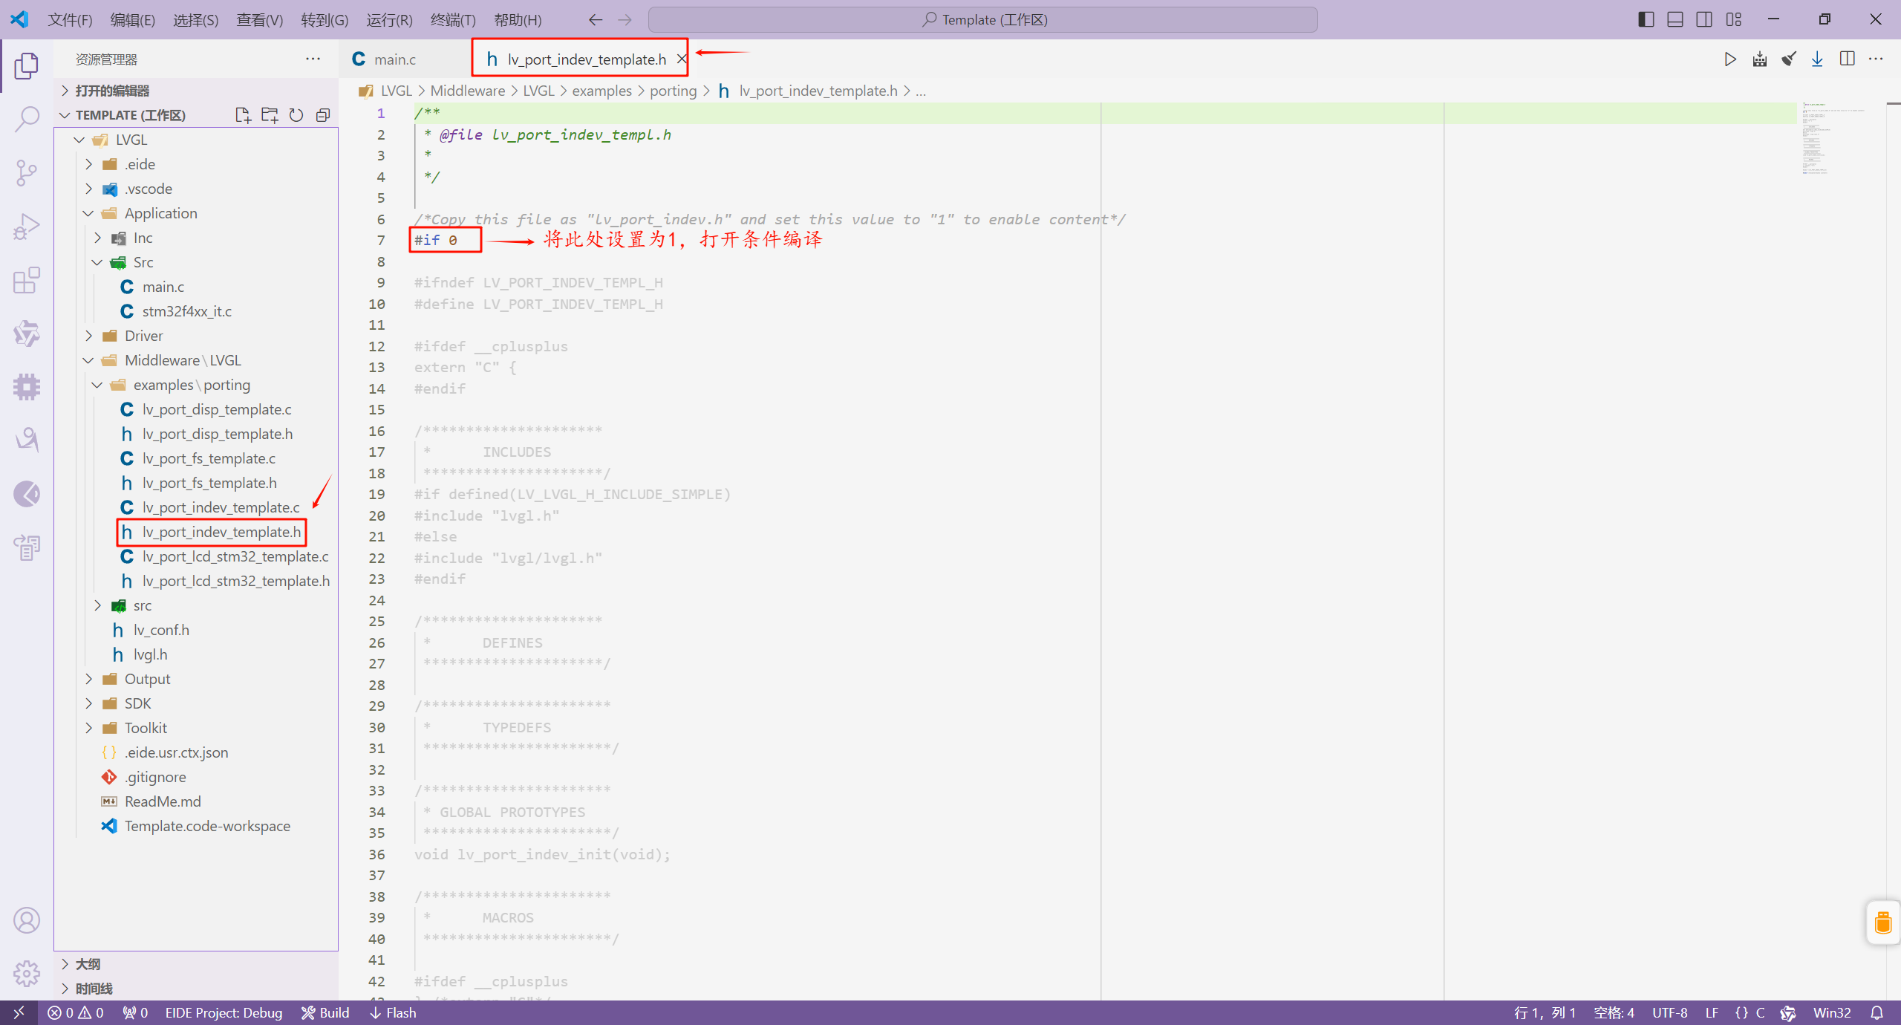Click the build icon in editor toolbar
1901x1025 pixels.
coord(1760,59)
